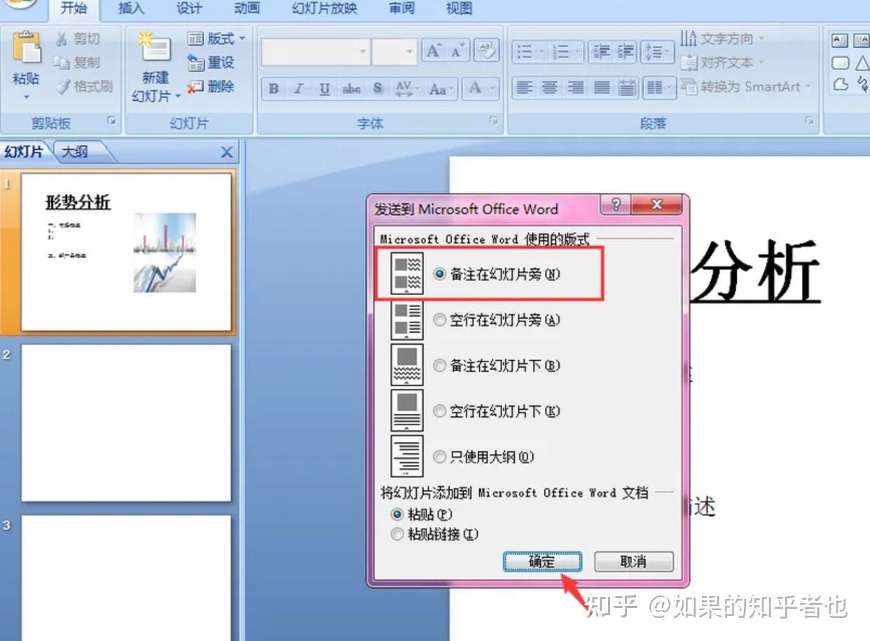Select 只使用大纲 radio option
Screen dimensions: 870x641
point(484,457)
